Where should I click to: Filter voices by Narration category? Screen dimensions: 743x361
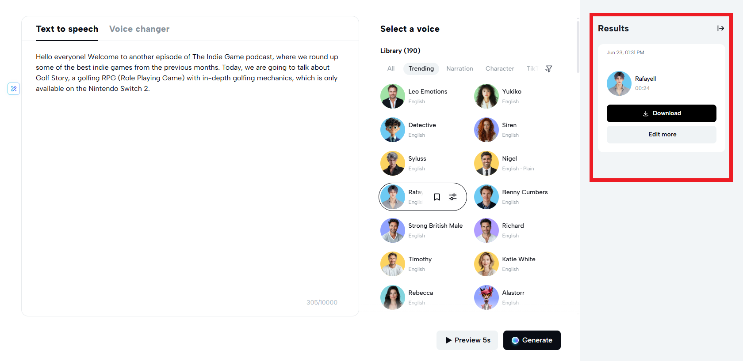click(x=460, y=69)
